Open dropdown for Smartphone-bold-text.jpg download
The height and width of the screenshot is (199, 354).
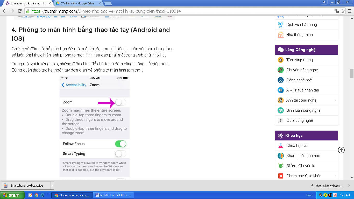(52, 186)
